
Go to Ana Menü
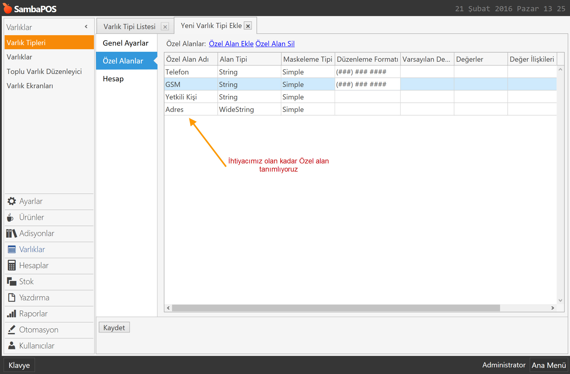tap(549, 365)
